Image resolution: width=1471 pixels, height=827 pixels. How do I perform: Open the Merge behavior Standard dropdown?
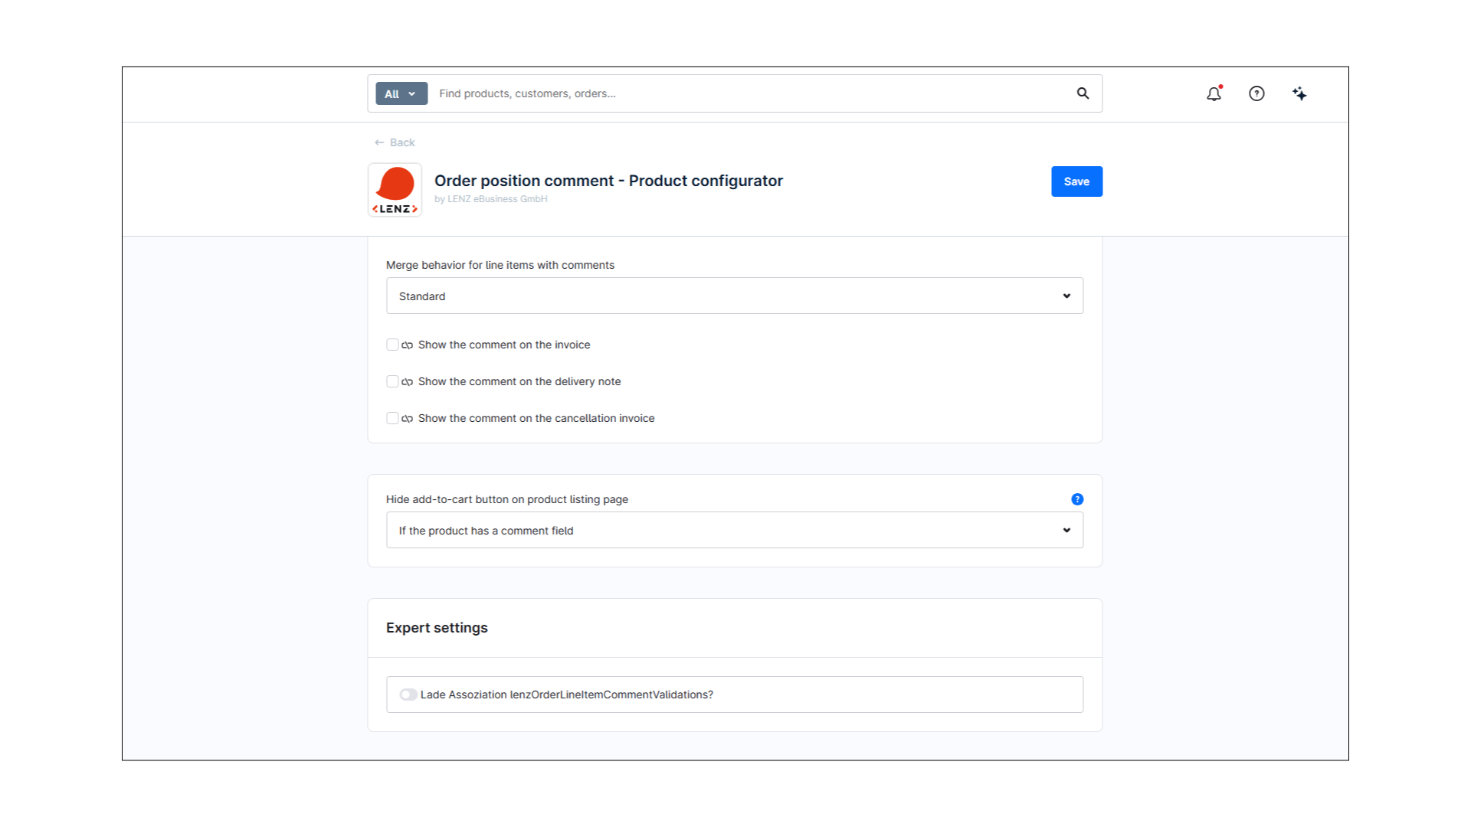pyautogui.click(x=735, y=296)
